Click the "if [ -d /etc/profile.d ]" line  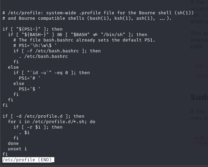[43, 116]
